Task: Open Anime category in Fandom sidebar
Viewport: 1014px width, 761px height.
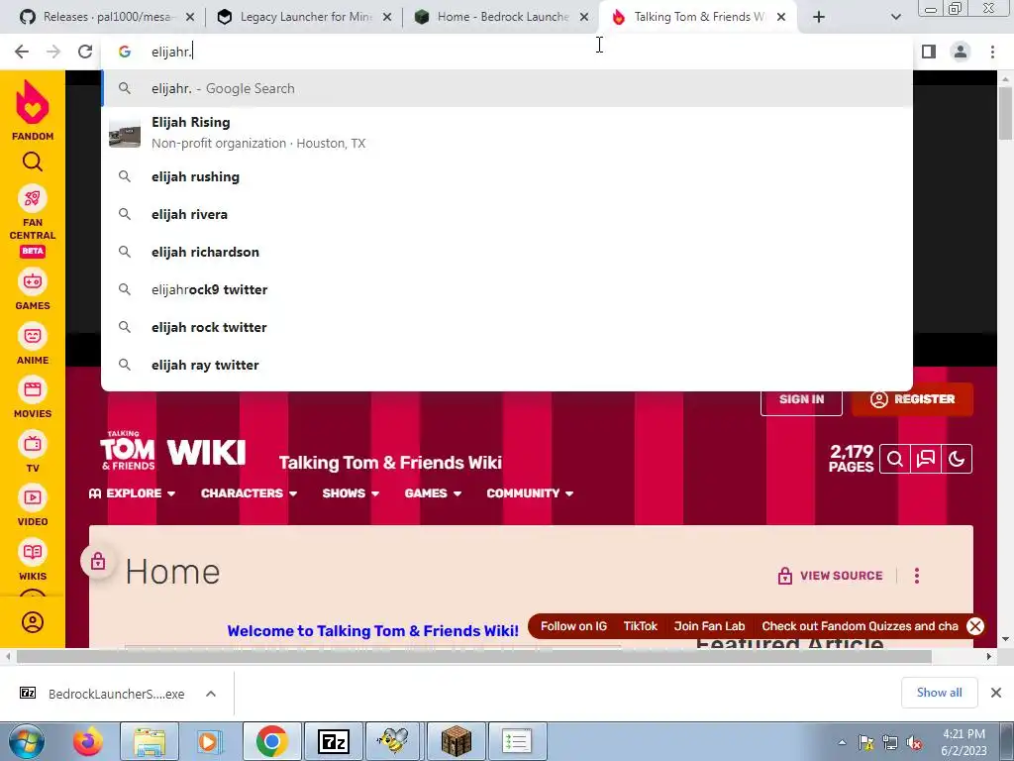Action: [x=33, y=344]
